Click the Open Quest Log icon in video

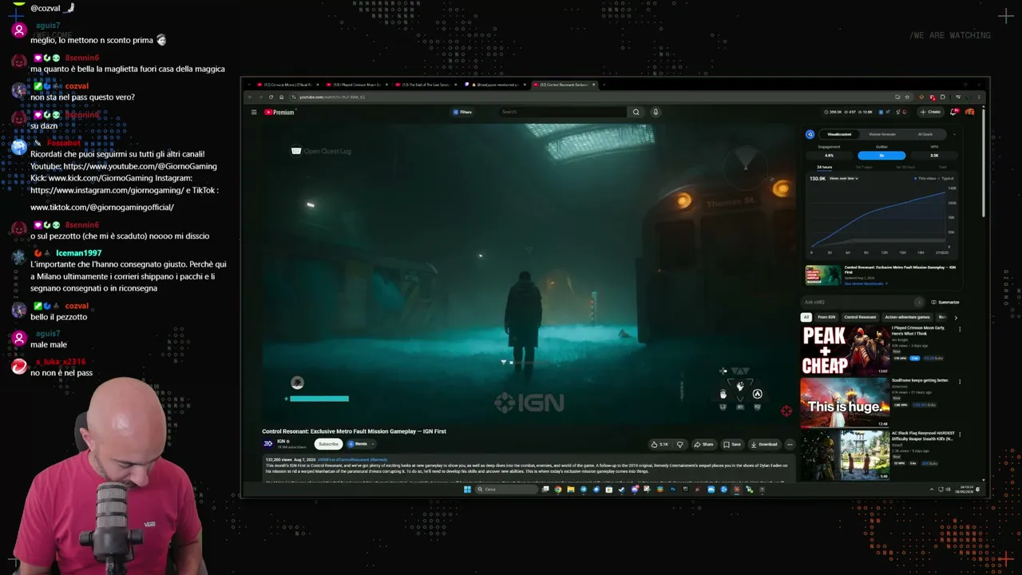tap(296, 151)
